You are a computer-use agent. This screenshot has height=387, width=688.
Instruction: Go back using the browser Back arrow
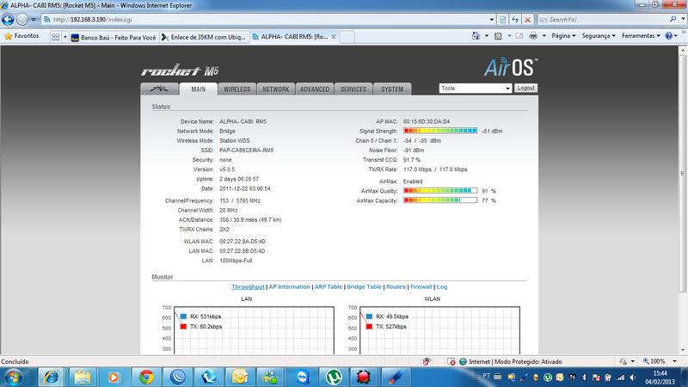[8, 19]
